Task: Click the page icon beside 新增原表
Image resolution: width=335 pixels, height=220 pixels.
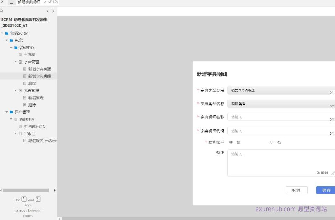Action: coord(25,98)
